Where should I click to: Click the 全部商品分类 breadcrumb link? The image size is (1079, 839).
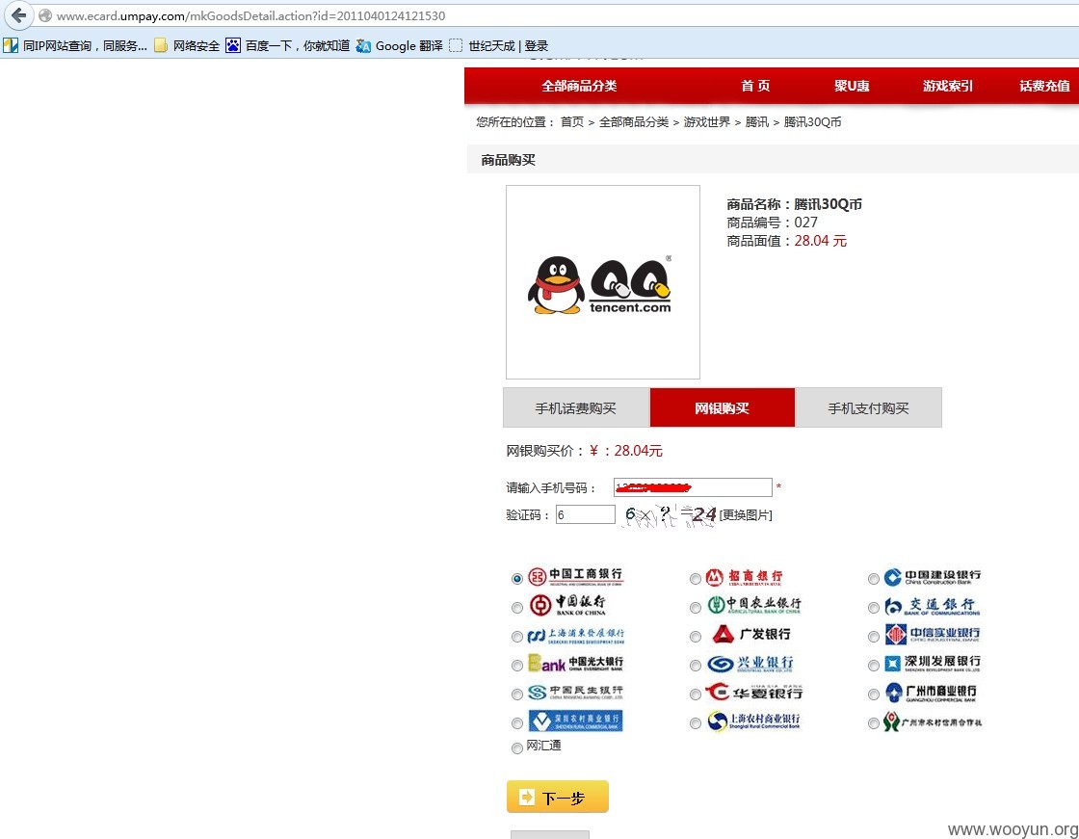[634, 121]
